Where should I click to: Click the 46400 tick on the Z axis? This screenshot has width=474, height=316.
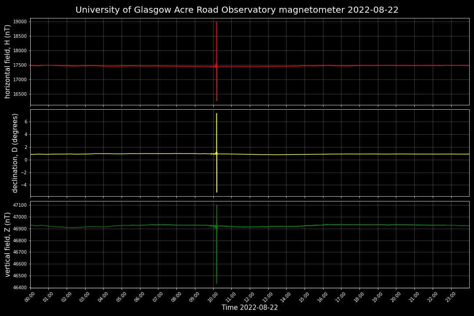20,287
